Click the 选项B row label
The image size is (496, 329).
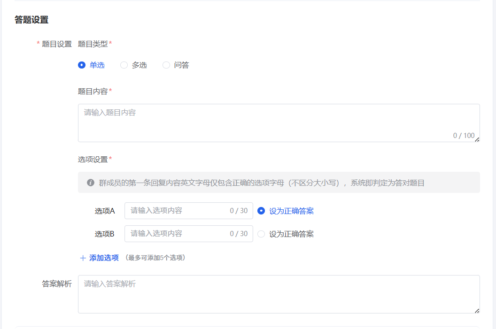(x=104, y=234)
